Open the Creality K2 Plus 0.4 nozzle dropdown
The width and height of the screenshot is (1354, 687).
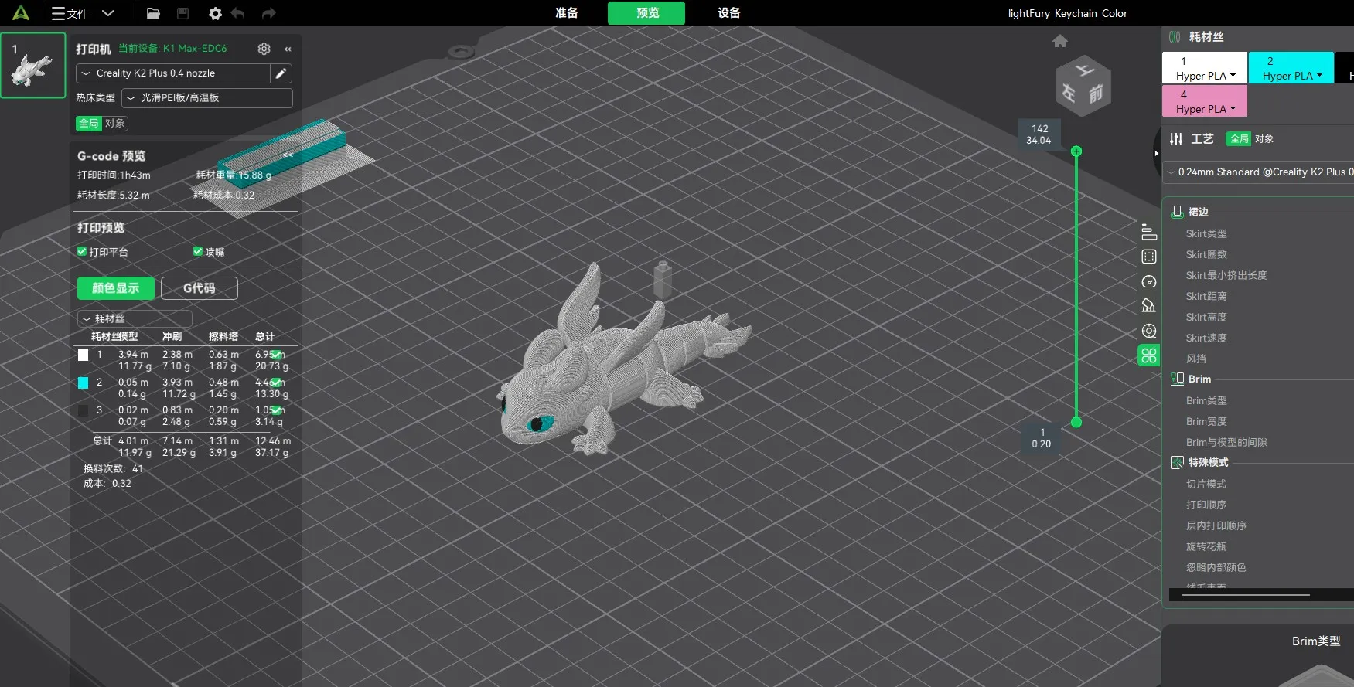pyautogui.click(x=172, y=73)
